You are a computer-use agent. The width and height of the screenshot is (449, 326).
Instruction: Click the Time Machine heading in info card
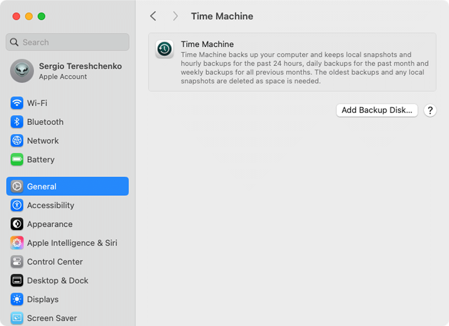point(207,44)
